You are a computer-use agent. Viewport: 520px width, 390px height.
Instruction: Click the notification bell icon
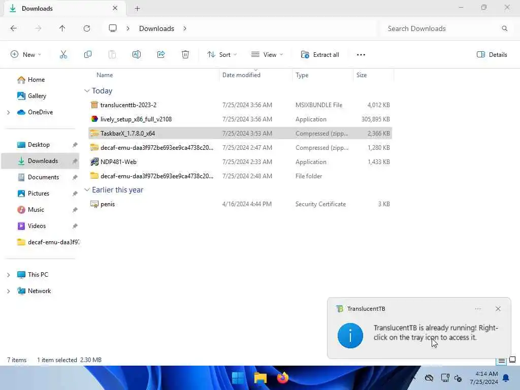(x=506, y=378)
